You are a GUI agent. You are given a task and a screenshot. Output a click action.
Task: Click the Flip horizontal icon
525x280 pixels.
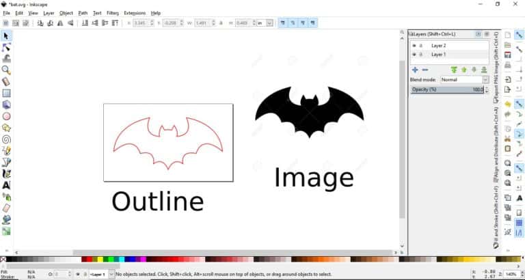[60, 23]
